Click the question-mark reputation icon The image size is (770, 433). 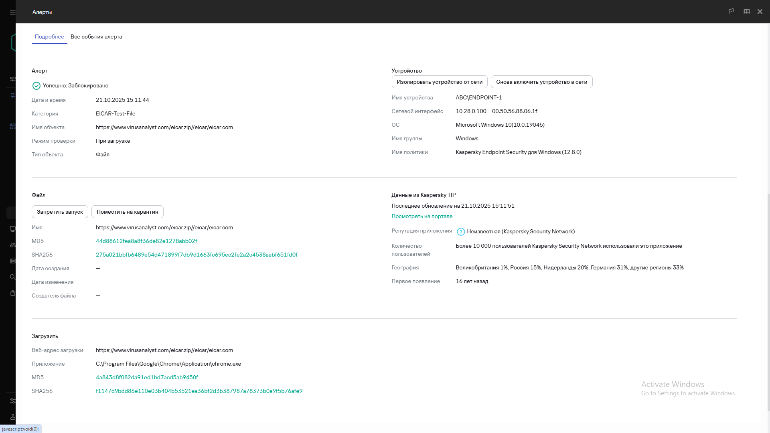click(461, 232)
